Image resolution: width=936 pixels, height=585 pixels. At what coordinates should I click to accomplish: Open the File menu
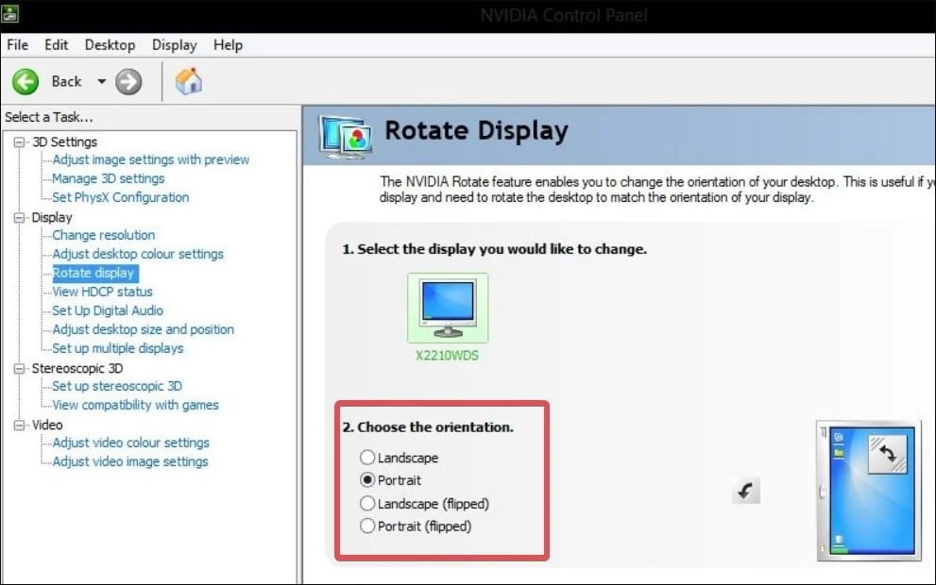(17, 44)
